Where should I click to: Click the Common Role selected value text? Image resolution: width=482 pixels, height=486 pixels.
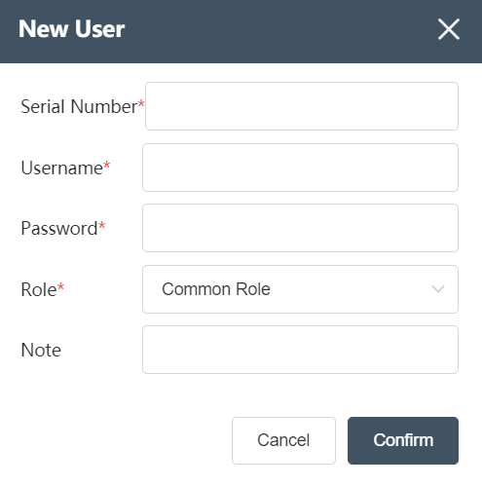[x=216, y=289]
